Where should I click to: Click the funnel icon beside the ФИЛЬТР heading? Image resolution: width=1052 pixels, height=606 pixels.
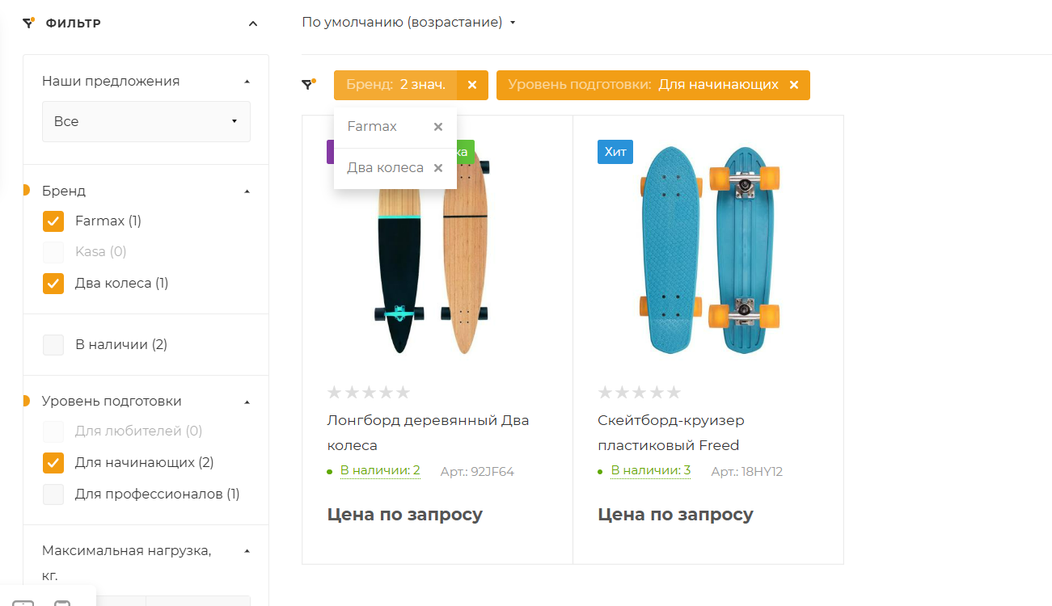tap(28, 23)
